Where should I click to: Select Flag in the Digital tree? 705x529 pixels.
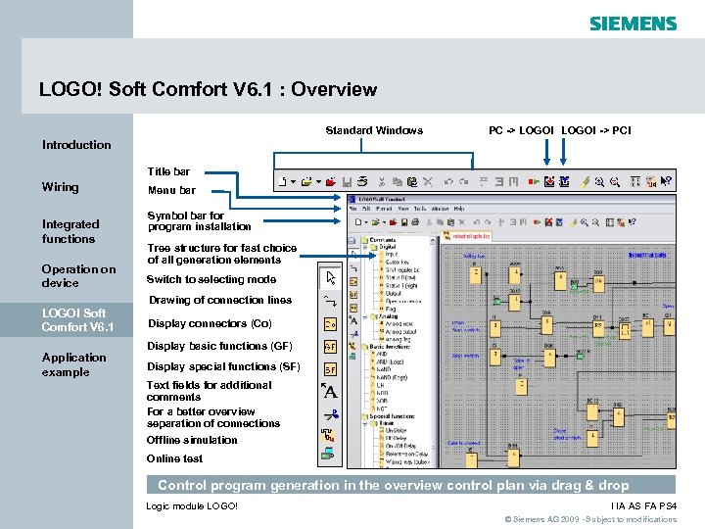(391, 309)
